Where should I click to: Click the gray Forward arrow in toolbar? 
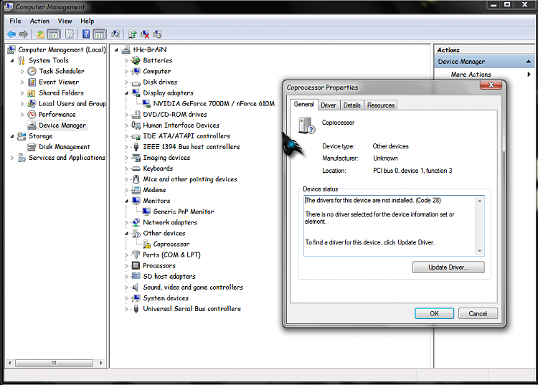pos(24,34)
